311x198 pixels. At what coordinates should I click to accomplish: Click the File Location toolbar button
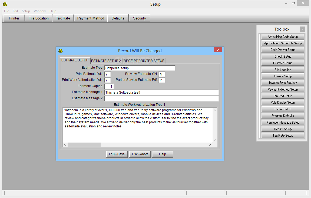[38, 18]
